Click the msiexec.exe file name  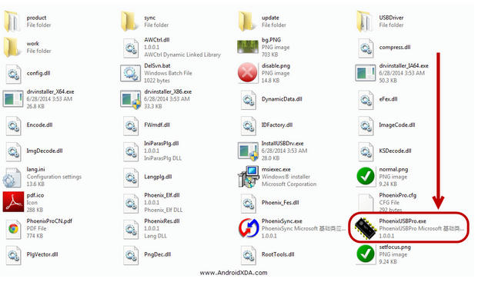point(276,170)
